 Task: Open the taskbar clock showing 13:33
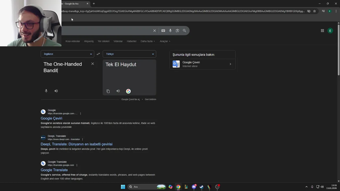(332, 187)
